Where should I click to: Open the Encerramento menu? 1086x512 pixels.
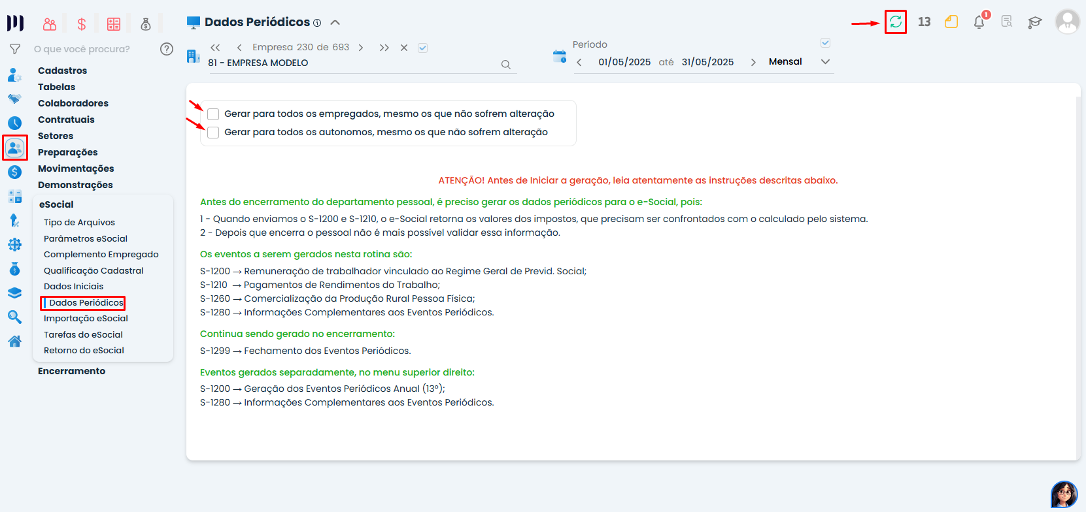71,371
